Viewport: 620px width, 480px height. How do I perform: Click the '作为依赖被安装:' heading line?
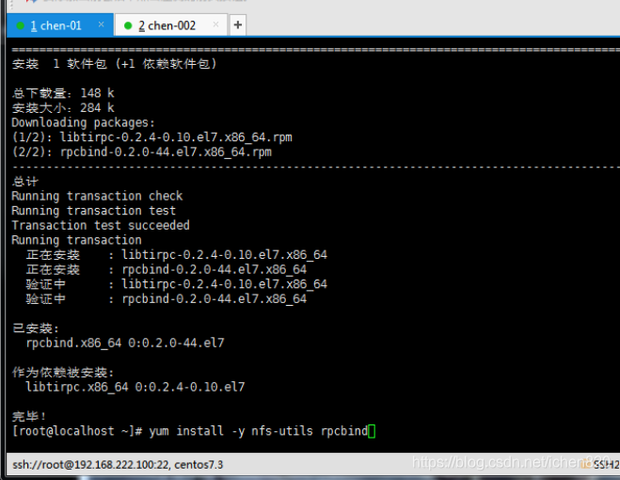coord(63,372)
